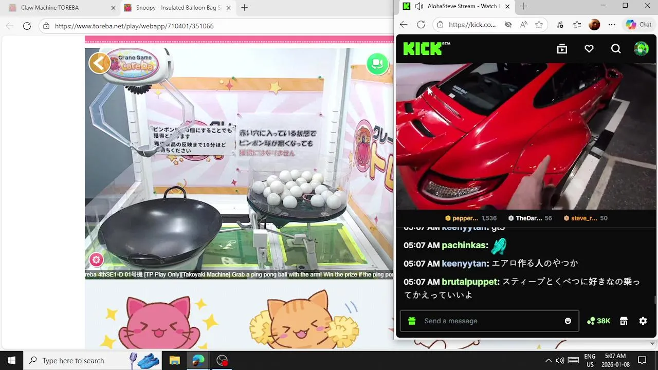Open Edge browser taskbar icon

pyautogui.click(x=198, y=360)
